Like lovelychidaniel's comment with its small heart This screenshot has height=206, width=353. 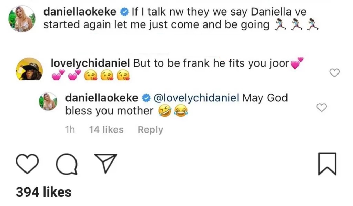[335, 72]
